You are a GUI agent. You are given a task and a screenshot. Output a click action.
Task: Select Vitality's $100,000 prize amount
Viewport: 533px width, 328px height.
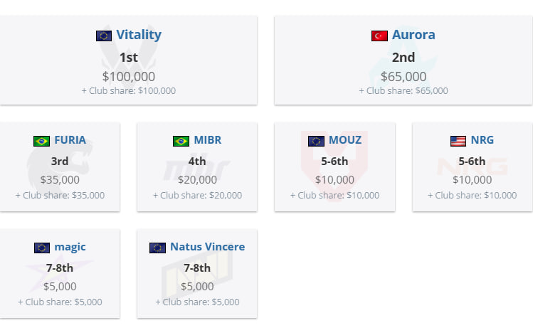[129, 77]
